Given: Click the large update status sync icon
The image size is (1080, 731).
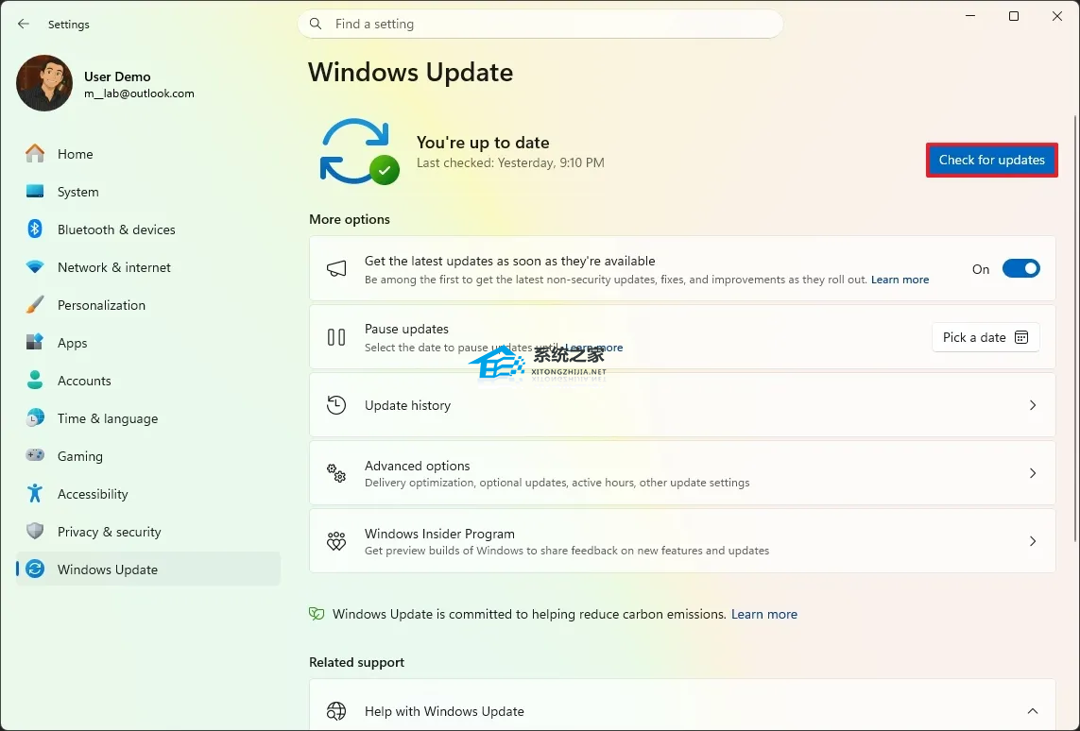Looking at the screenshot, I should tap(359, 151).
